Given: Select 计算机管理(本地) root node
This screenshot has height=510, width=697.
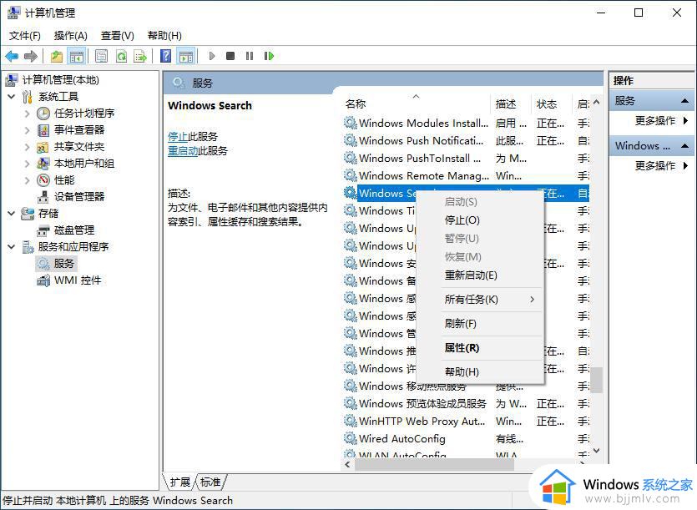Looking at the screenshot, I should (60, 80).
